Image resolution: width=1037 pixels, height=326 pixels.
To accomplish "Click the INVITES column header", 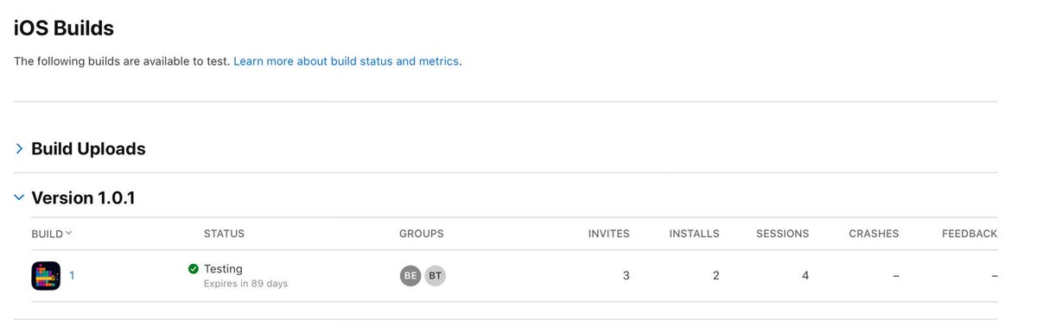I will tap(609, 234).
